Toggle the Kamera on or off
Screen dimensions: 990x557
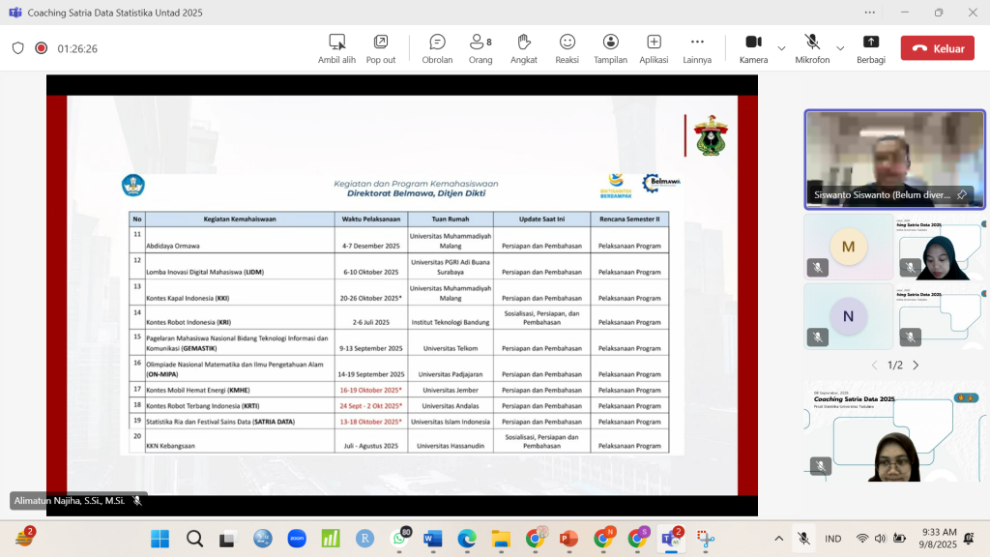click(753, 47)
